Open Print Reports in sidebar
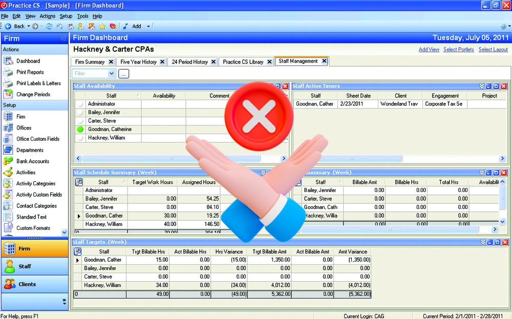The width and height of the screenshot is (512, 319). [x=30, y=72]
